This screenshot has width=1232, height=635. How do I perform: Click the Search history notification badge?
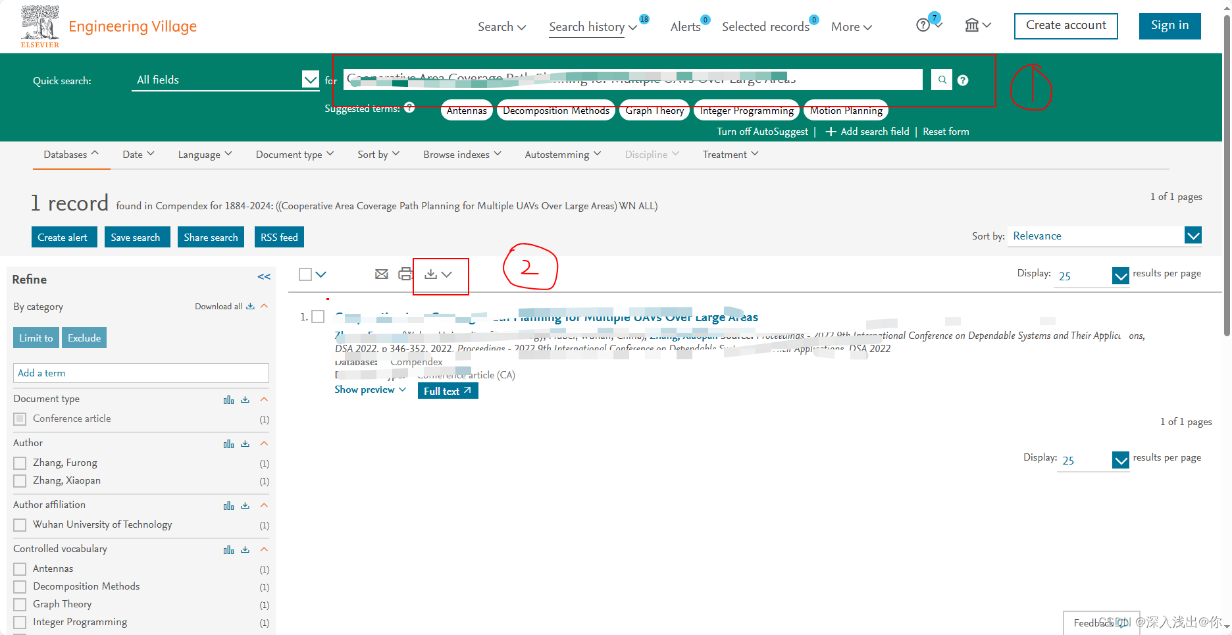[x=644, y=19]
